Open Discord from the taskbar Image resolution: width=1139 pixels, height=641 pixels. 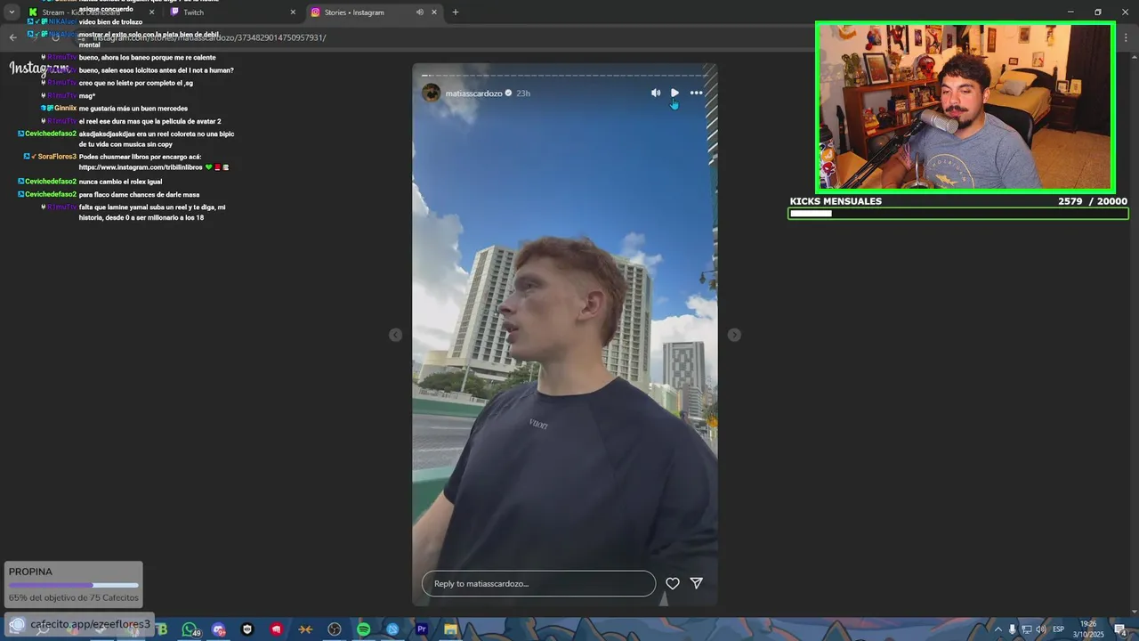[219, 629]
